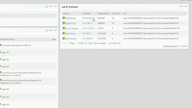Click the CAPTION column header
The image size is (192, 108).
pyautogui.click(x=66, y=13)
